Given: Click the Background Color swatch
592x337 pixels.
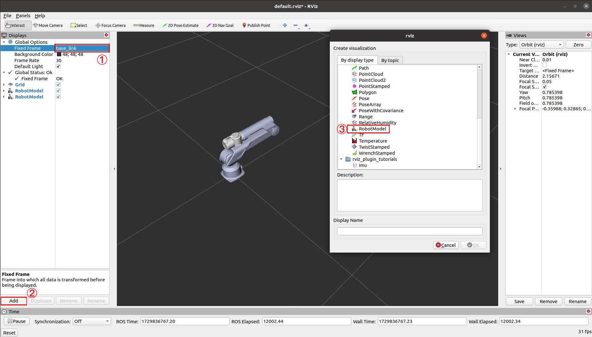Looking at the screenshot, I should tap(59, 54).
